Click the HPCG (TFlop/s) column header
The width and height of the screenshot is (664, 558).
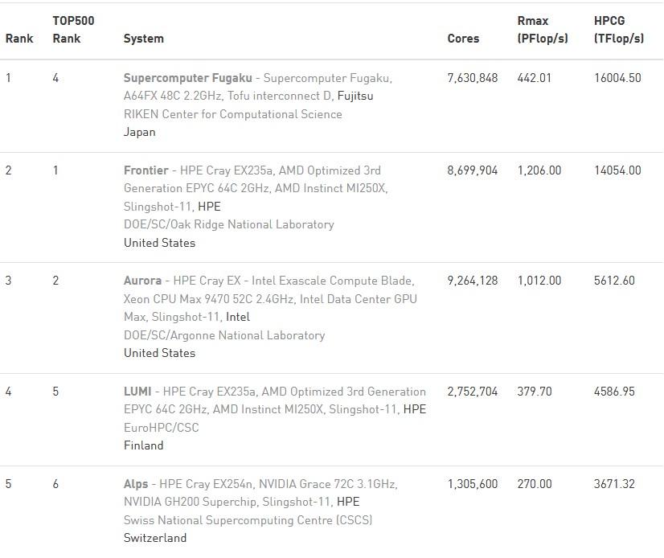(x=619, y=29)
